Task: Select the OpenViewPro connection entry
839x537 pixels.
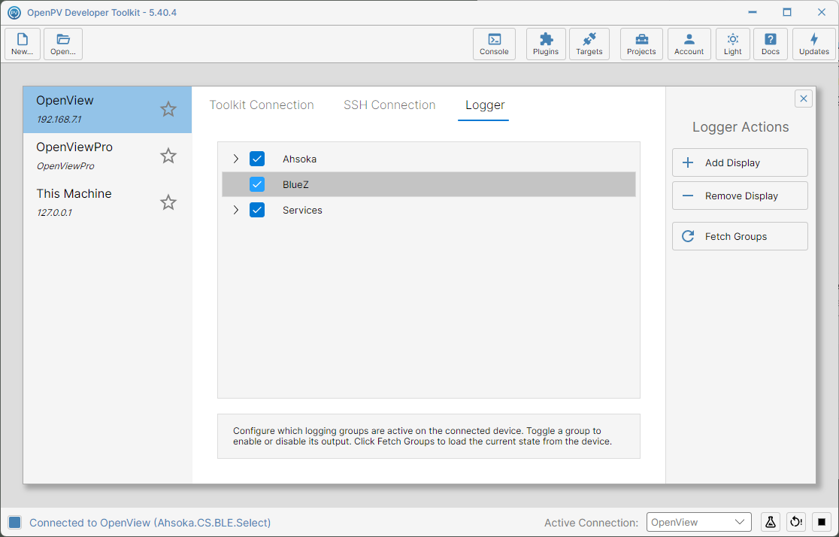Action: click(107, 156)
